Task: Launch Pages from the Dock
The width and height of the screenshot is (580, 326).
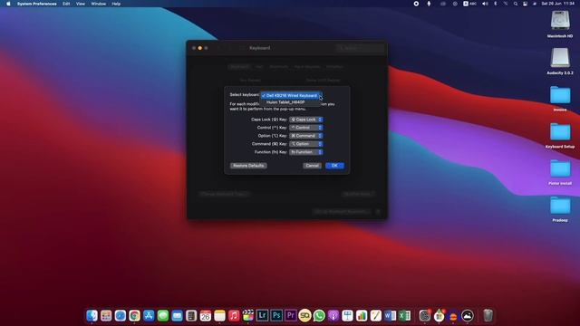Action: 376,316
